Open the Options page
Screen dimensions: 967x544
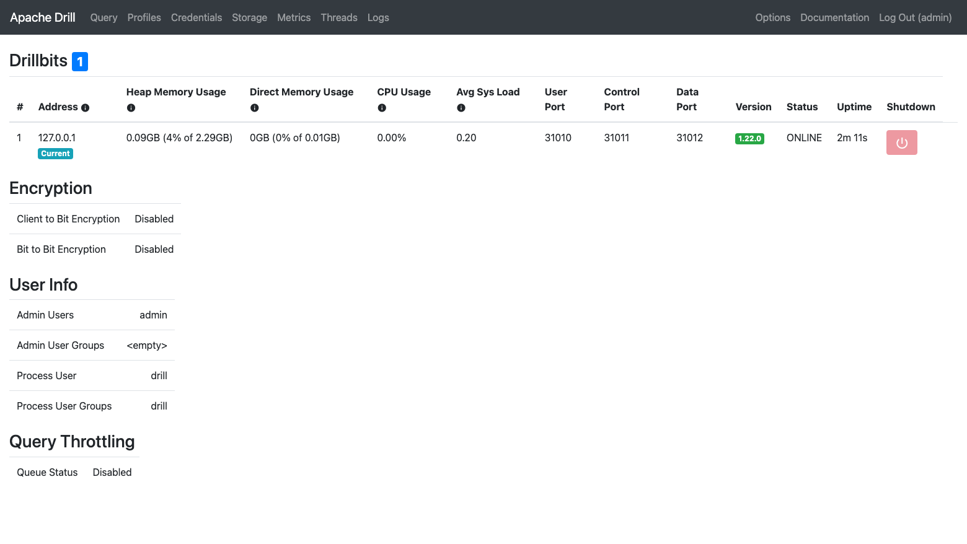coord(772,17)
